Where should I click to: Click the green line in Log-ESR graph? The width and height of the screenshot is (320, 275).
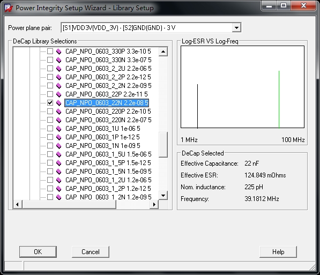coord(279,100)
